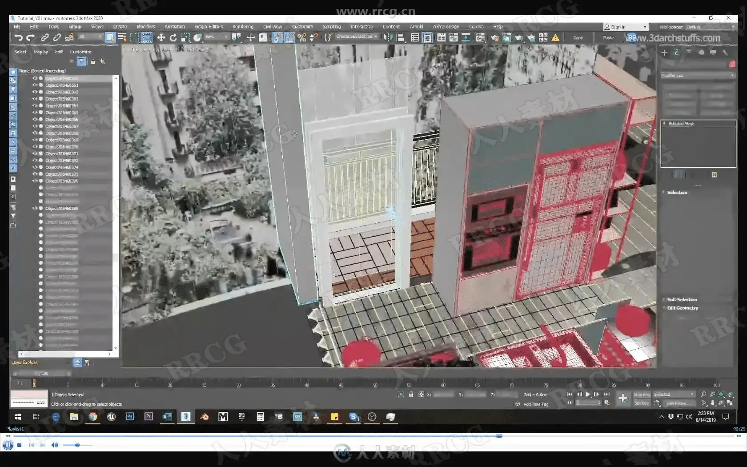Hide Object705460361 using its eye icon

[35, 85]
